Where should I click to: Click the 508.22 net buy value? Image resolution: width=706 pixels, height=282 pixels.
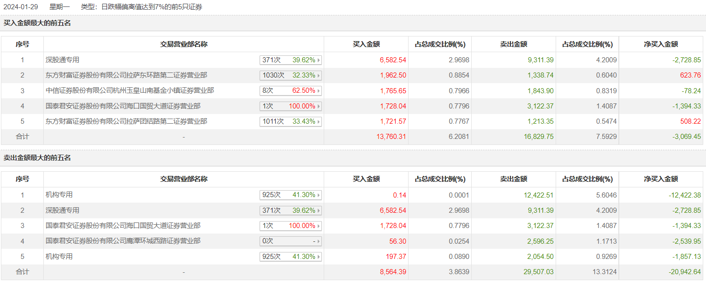pos(690,121)
